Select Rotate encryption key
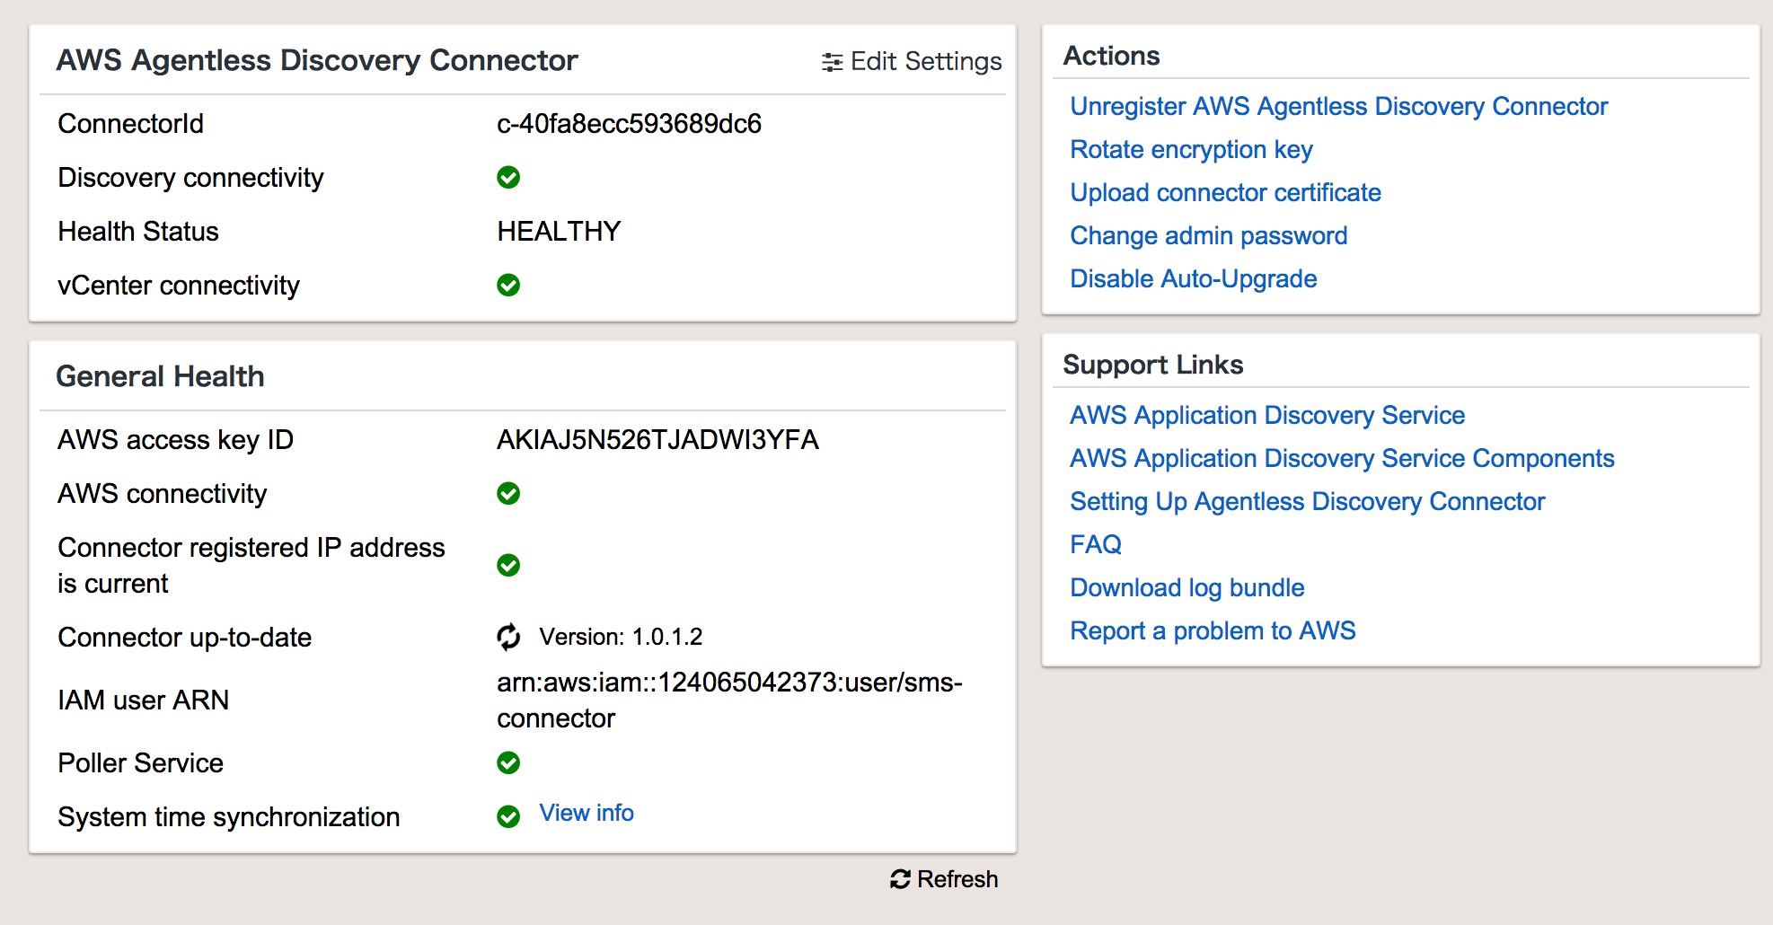The image size is (1773, 925). pos(1191,149)
